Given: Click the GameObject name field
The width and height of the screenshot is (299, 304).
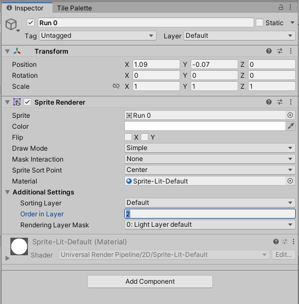Looking at the screenshot, I should pos(146,22).
